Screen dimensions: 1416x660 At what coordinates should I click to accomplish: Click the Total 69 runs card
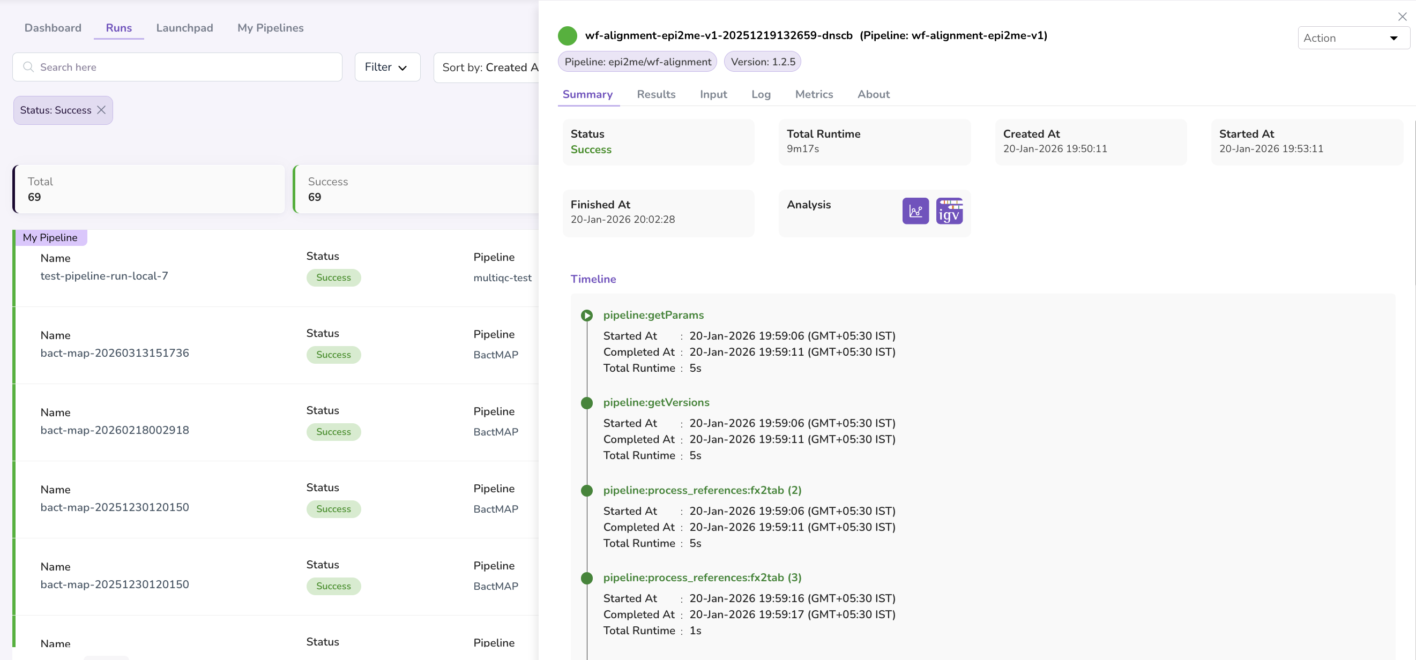click(149, 189)
